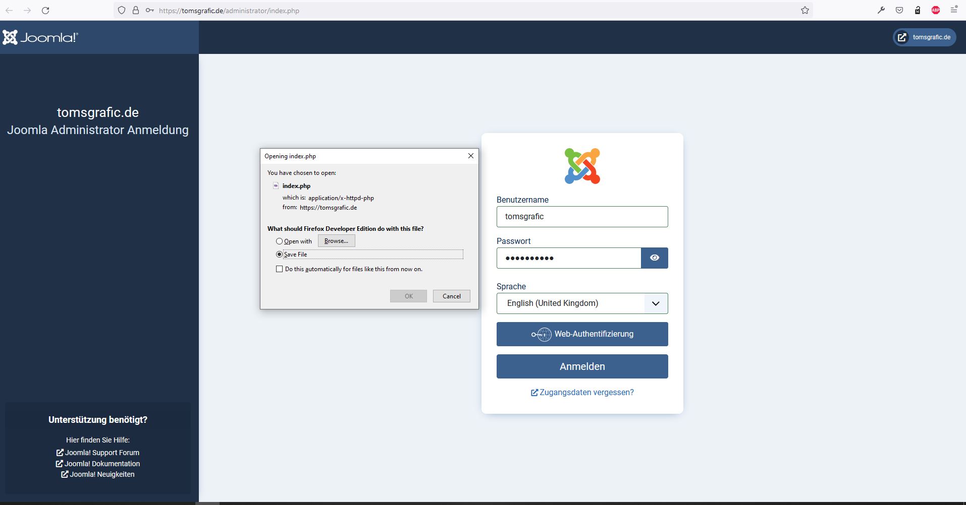Cancel the Opening index.php dialog

pyautogui.click(x=452, y=296)
